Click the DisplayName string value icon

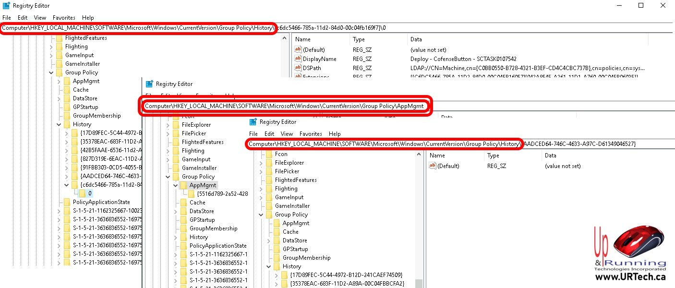click(298, 59)
